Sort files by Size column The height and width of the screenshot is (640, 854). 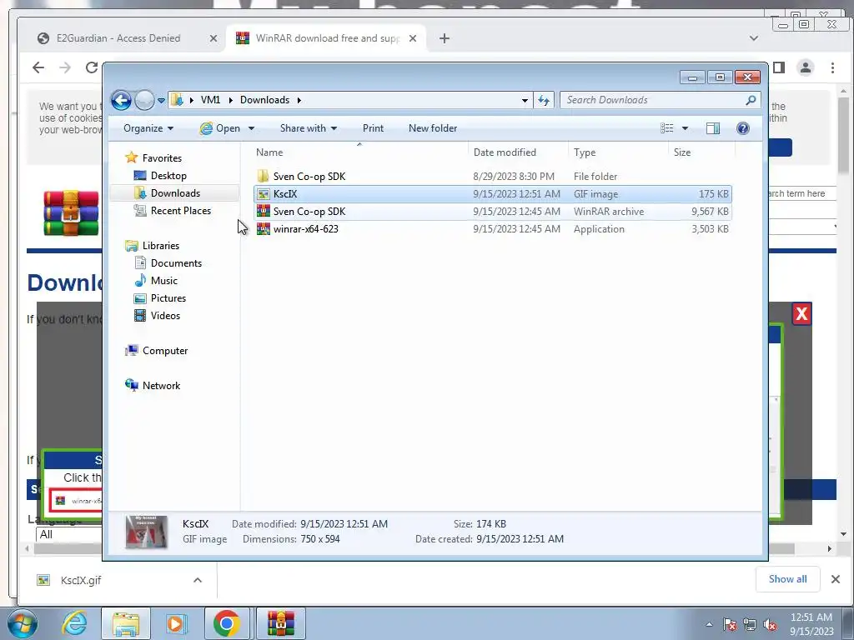pos(701,152)
